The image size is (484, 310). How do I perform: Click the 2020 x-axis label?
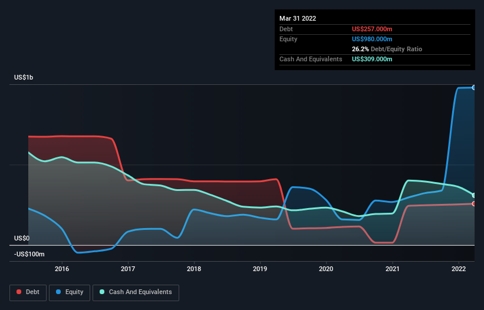pos(326,269)
